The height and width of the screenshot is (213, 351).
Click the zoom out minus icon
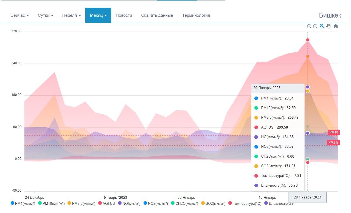(x=315, y=26)
